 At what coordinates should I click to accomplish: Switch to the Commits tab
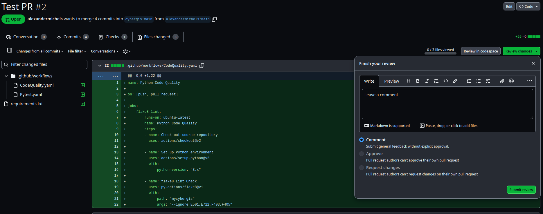click(x=73, y=37)
